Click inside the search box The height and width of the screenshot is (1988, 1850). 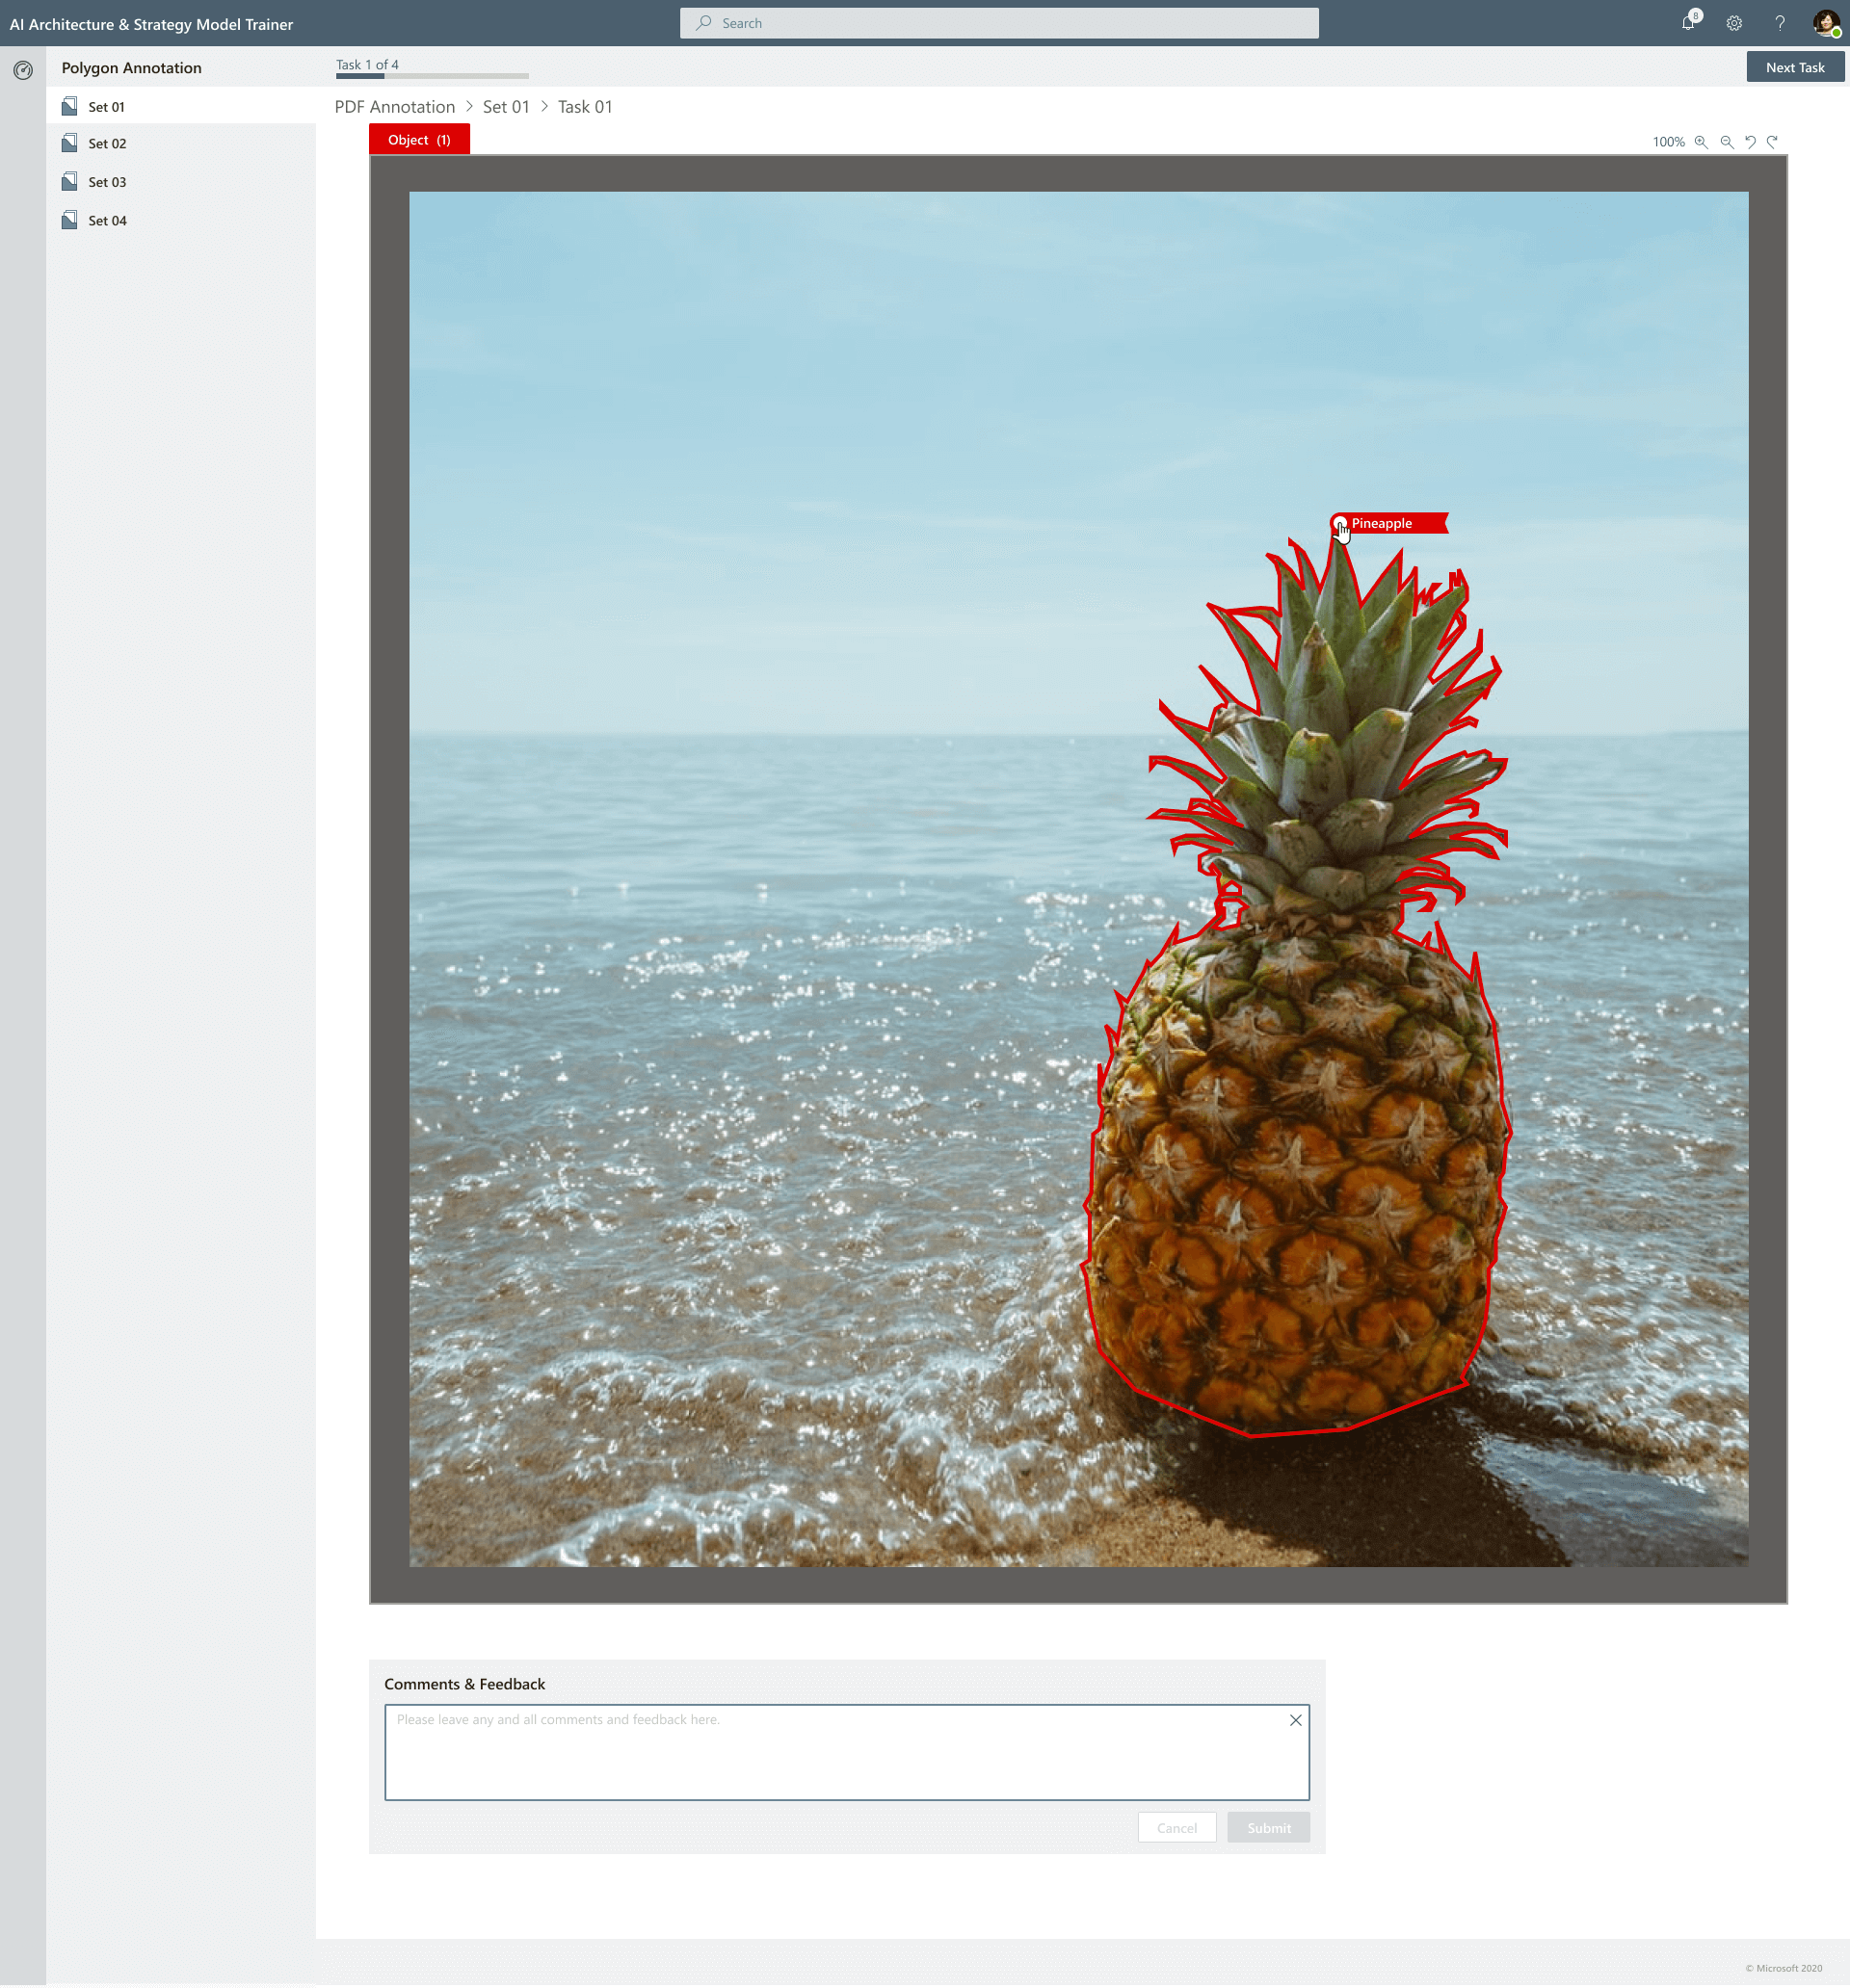(x=998, y=23)
